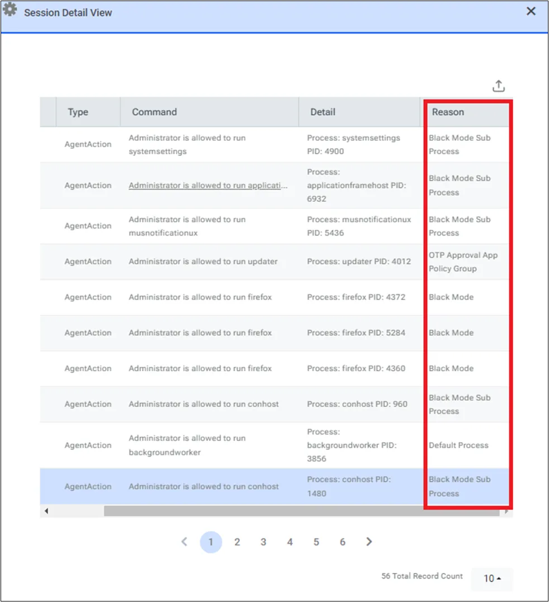Select page 1 in the pagination
This screenshot has width=549, height=602.
point(211,542)
